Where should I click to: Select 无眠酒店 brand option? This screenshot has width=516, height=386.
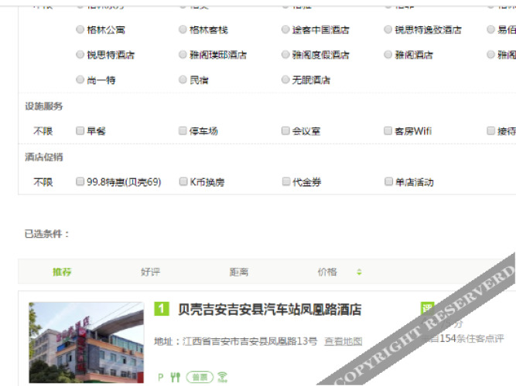point(286,80)
